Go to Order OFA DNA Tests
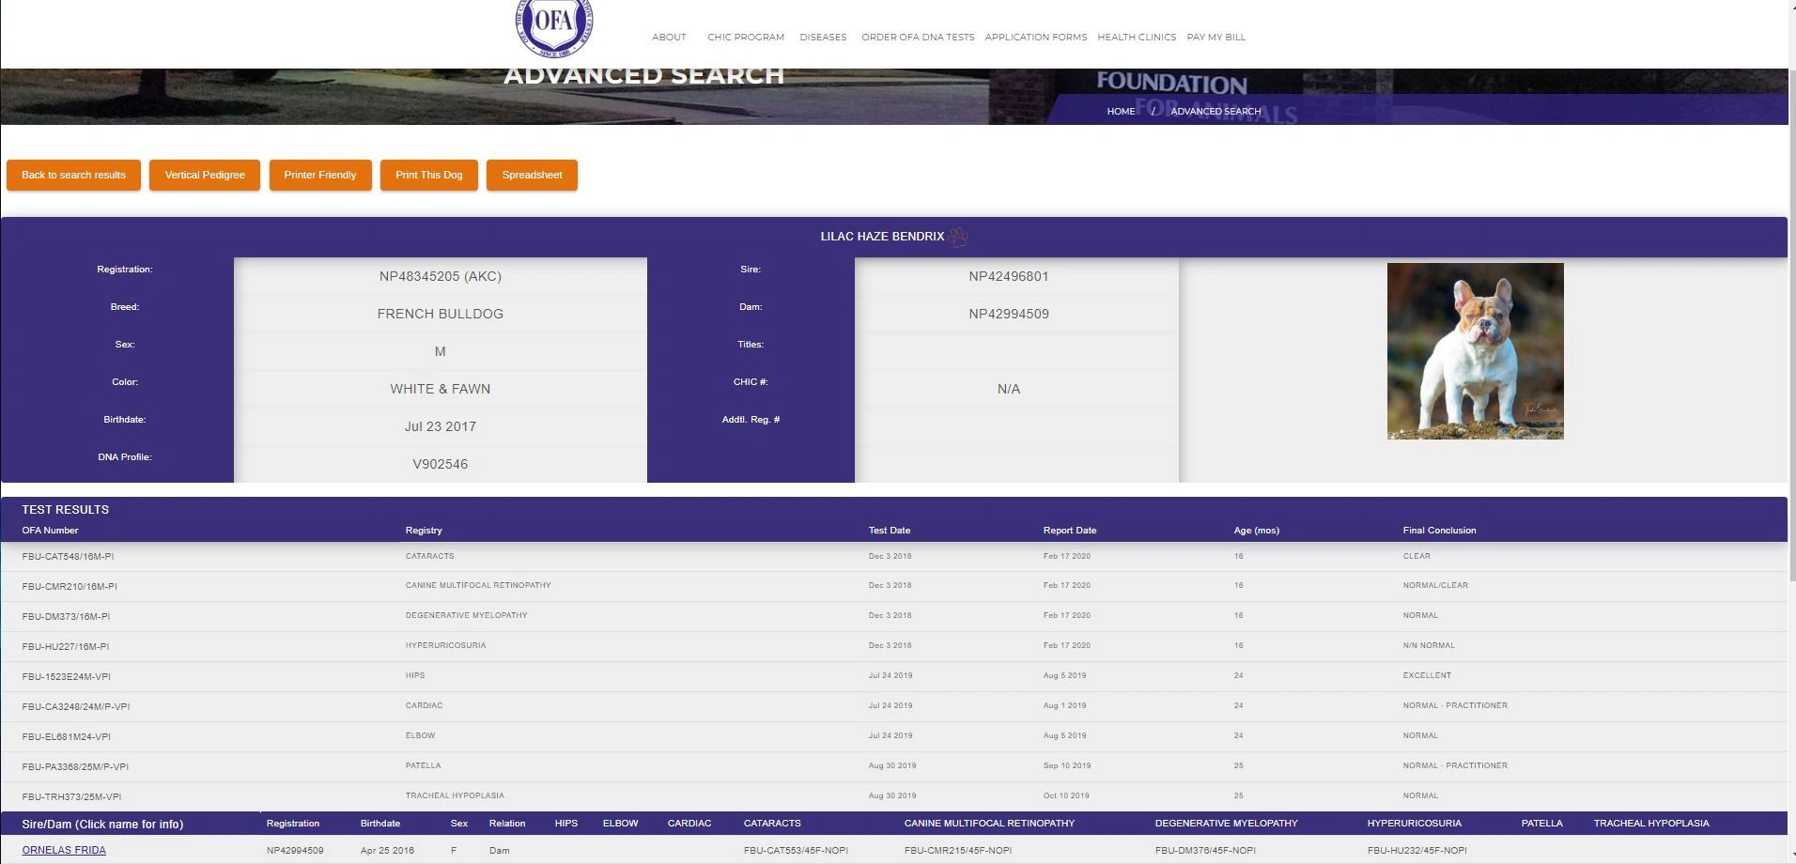Screen dimensions: 1796x864 point(917,38)
